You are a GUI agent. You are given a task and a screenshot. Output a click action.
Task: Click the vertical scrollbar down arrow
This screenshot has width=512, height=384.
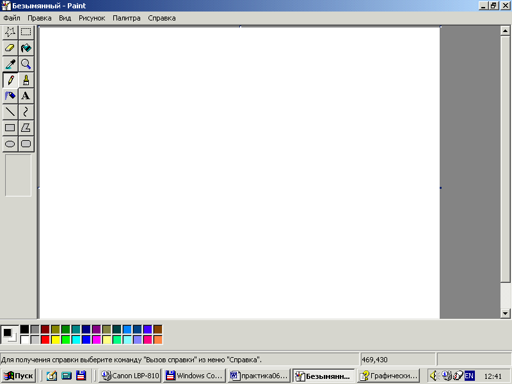click(505, 314)
